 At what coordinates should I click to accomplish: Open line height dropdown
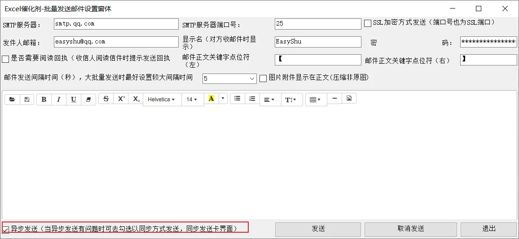pos(292,100)
